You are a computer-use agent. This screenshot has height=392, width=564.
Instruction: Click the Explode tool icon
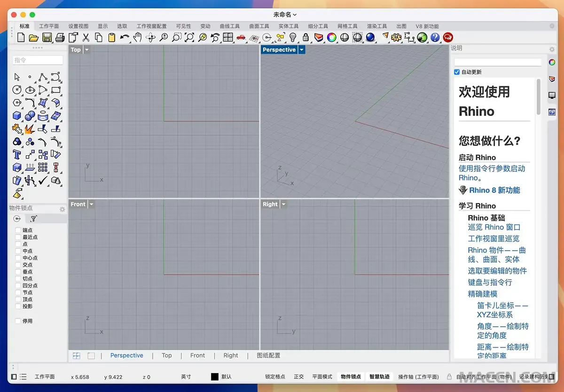coord(30,128)
